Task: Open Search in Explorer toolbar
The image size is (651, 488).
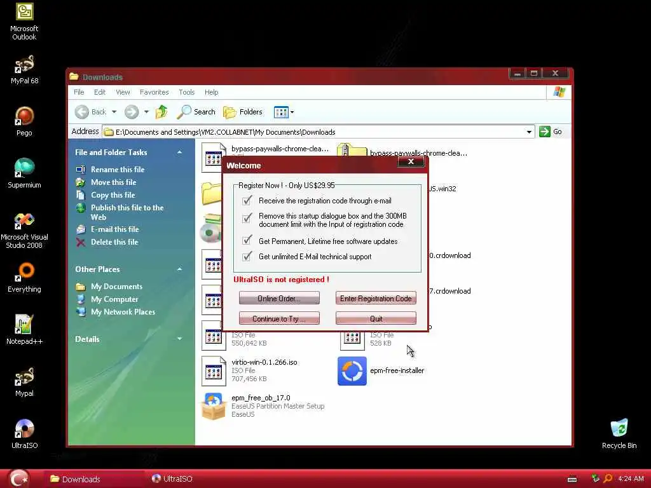Action: [196, 112]
